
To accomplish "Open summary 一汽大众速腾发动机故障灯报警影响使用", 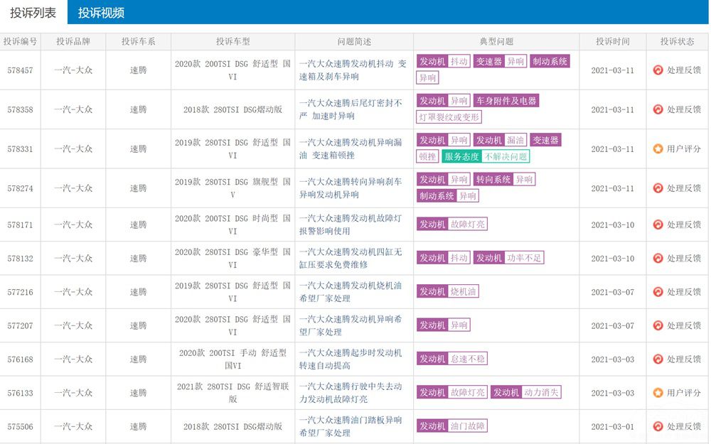I will tap(351, 224).
